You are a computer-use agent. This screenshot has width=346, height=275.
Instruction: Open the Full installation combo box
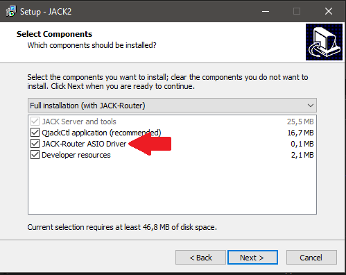[172, 106]
